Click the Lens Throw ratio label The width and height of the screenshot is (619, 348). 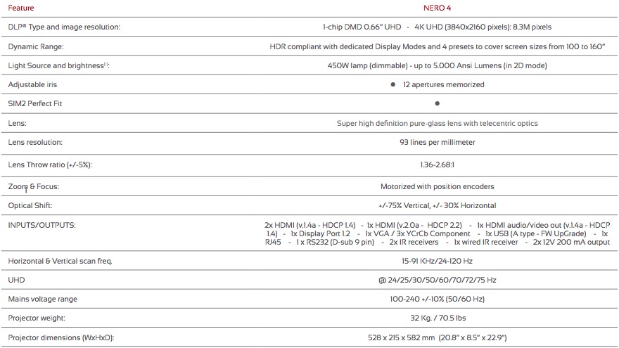pos(50,165)
